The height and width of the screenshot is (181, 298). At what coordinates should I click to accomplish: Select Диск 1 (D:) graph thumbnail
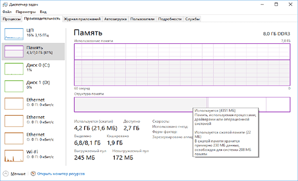(x=14, y=86)
